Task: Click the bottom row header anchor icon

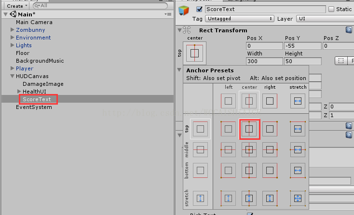Action: pyautogui.click(x=200, y=170)
